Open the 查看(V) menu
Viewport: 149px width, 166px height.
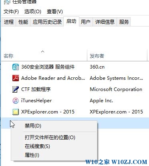tap(55, 12)
